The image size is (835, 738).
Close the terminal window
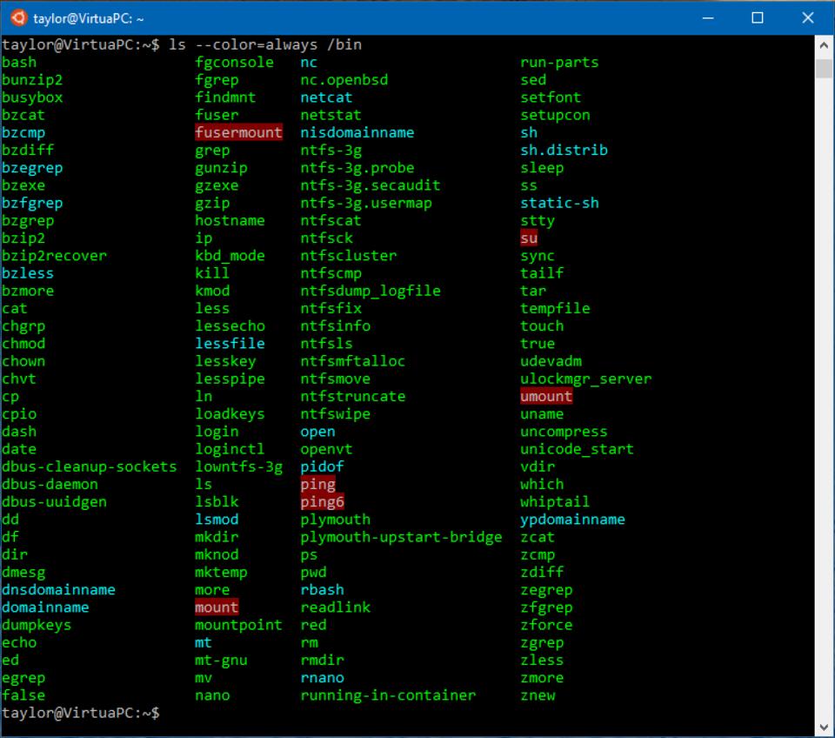tap(806, 17)
